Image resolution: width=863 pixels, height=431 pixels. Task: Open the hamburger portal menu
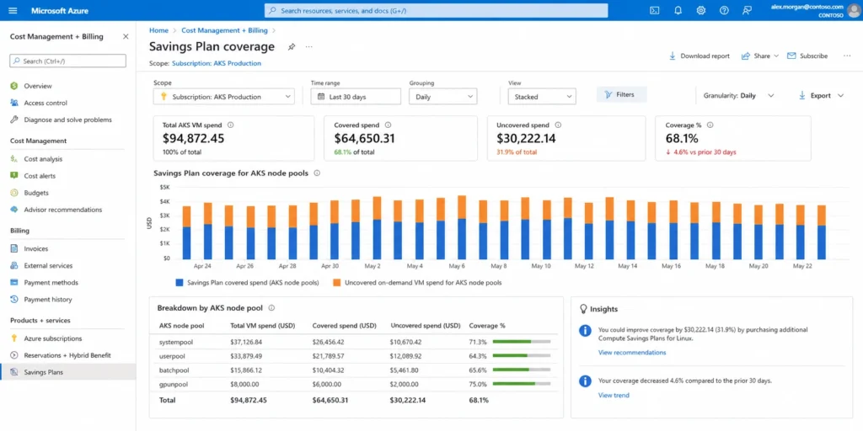tap(13, 10)
